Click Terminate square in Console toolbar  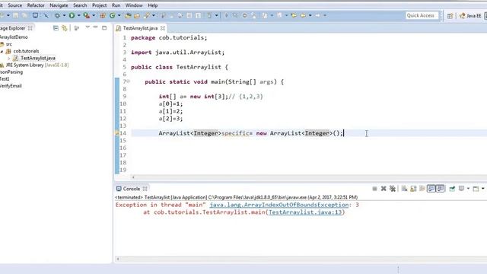[x=374, y=189]
